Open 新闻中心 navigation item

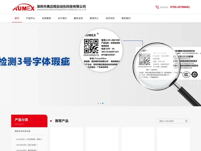[94, 18]
